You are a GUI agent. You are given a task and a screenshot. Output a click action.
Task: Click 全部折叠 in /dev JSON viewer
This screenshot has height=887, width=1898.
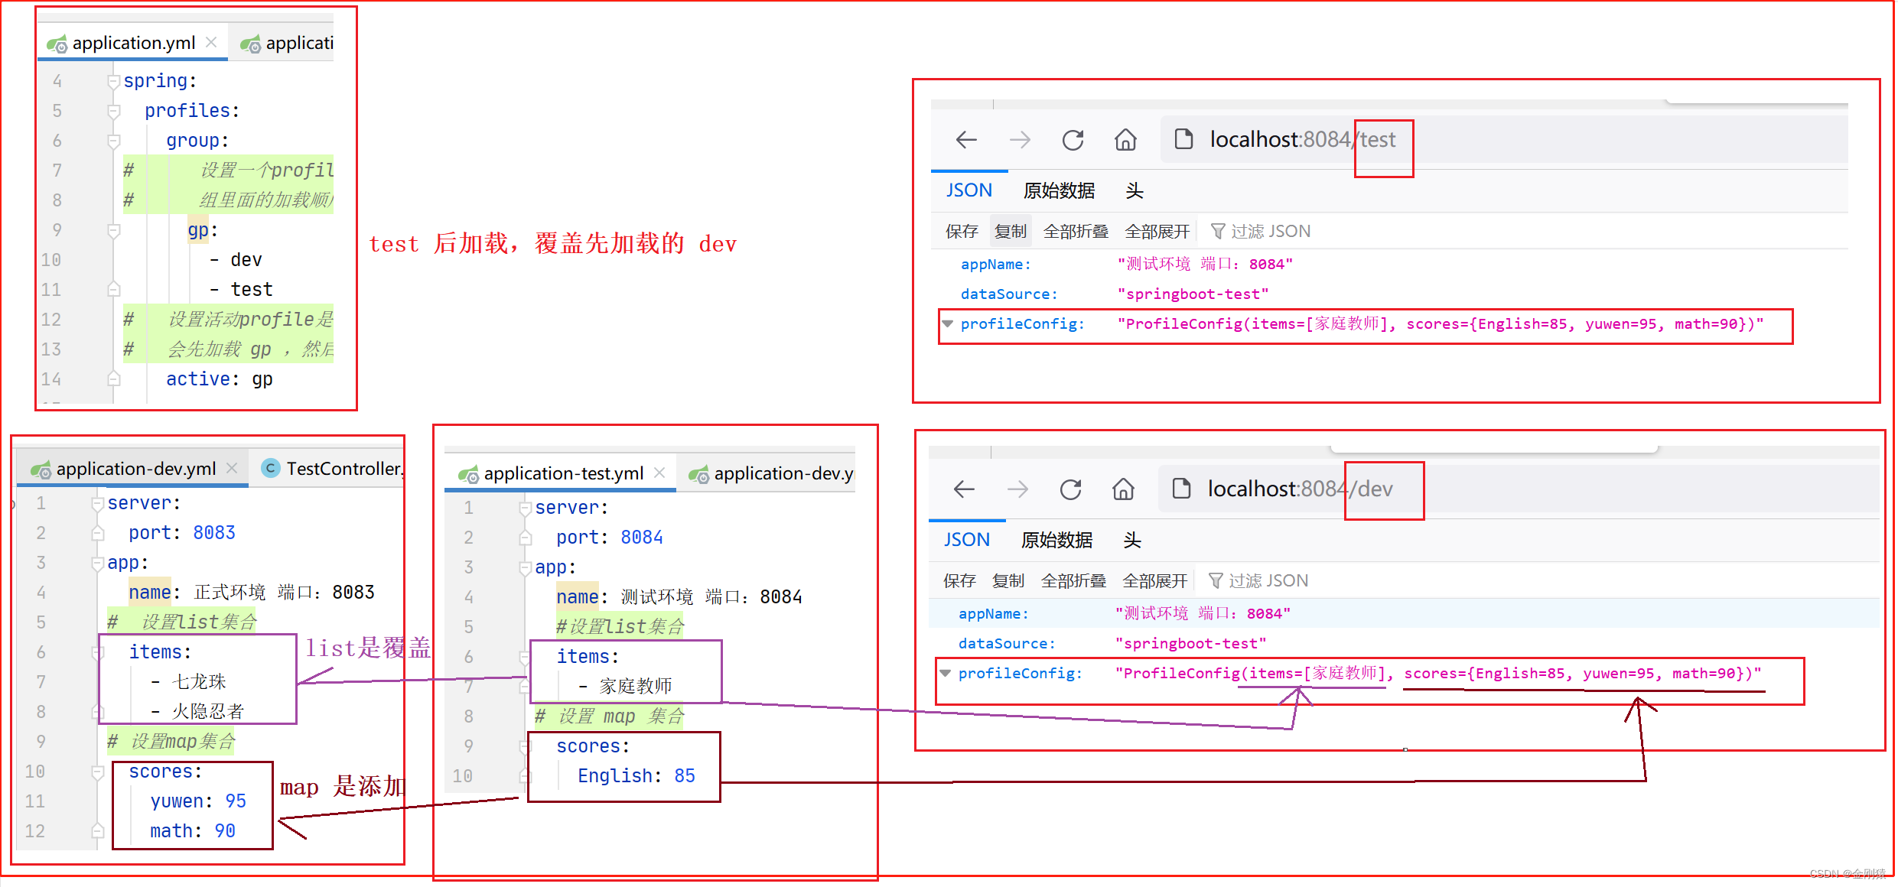pos(1073,580)
